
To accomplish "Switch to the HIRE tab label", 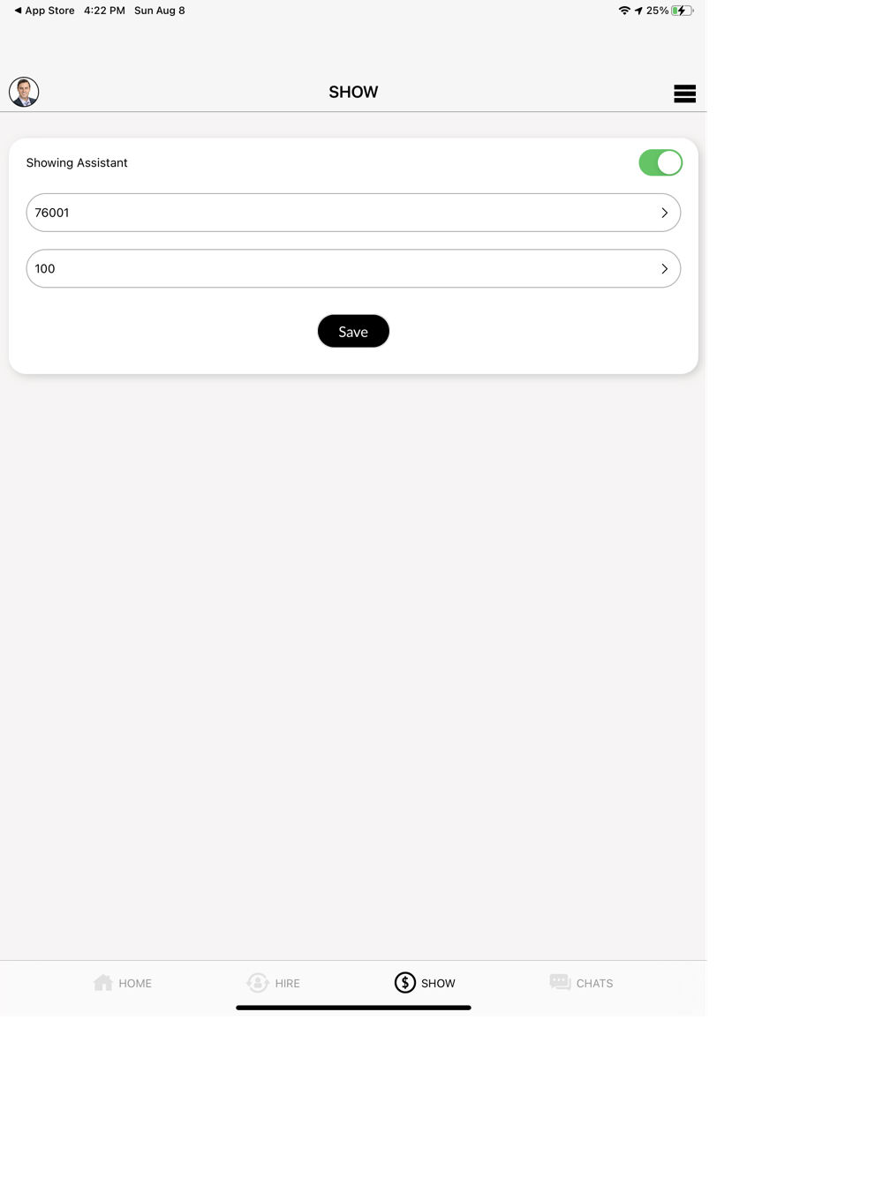I will click(x=287, y=983).
